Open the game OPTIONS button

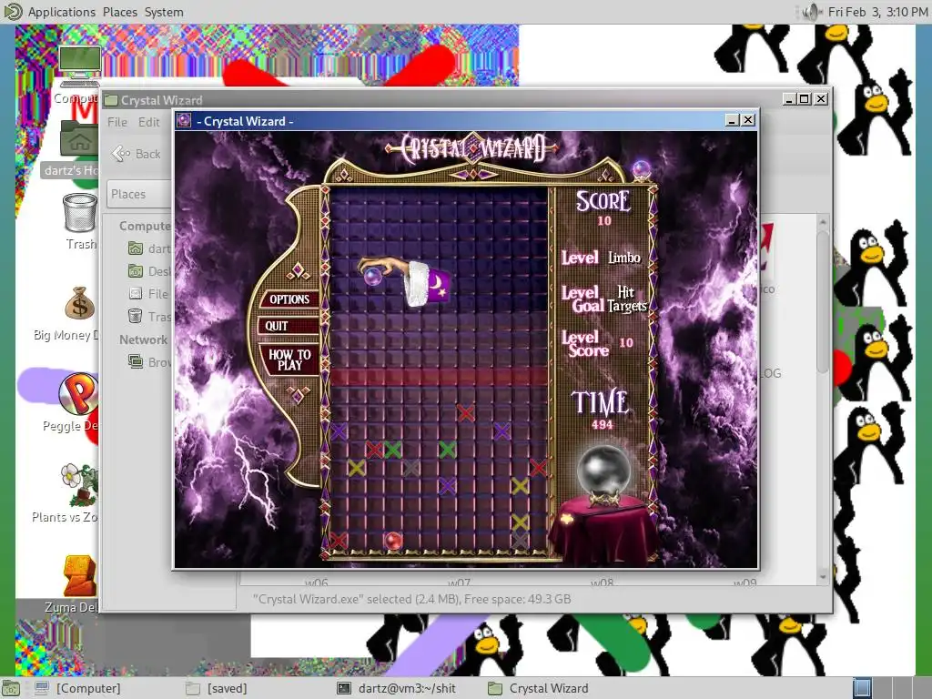(289, 299)
